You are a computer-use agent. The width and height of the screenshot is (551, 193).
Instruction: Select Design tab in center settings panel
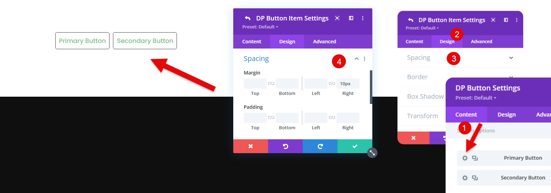click(x=287, y=42)
